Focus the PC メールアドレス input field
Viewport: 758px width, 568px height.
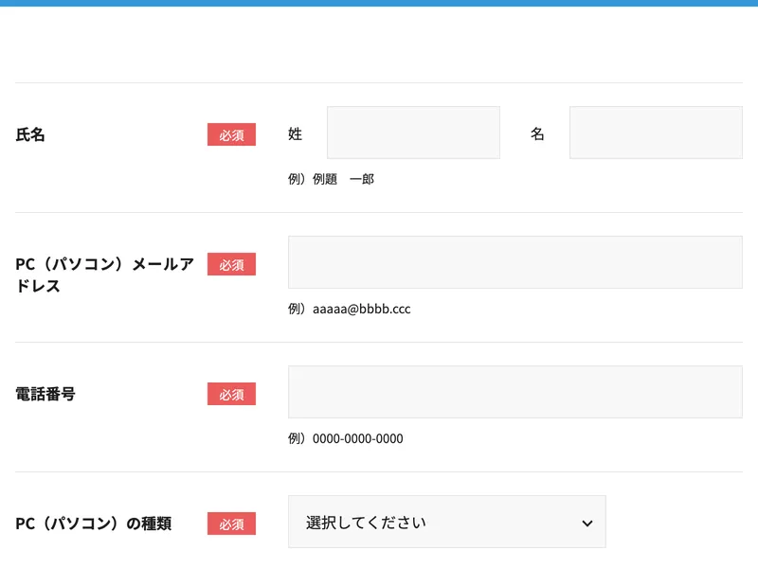(x=515, y=262)
